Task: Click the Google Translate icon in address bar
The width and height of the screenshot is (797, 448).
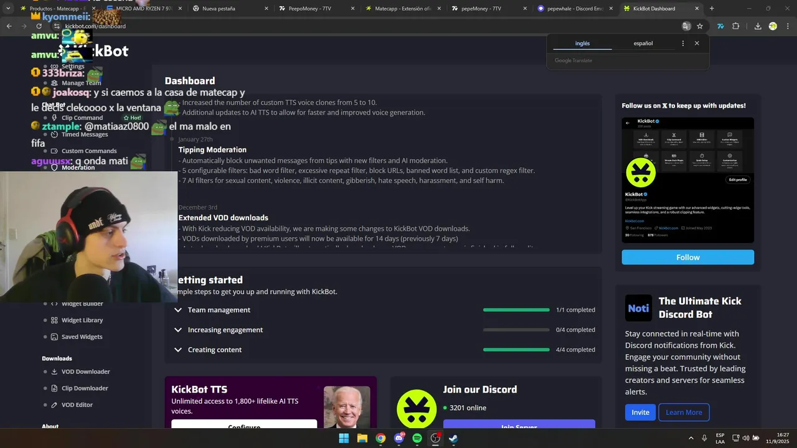Action: [x=686, y=26]
